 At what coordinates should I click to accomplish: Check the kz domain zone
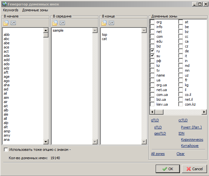152,66
